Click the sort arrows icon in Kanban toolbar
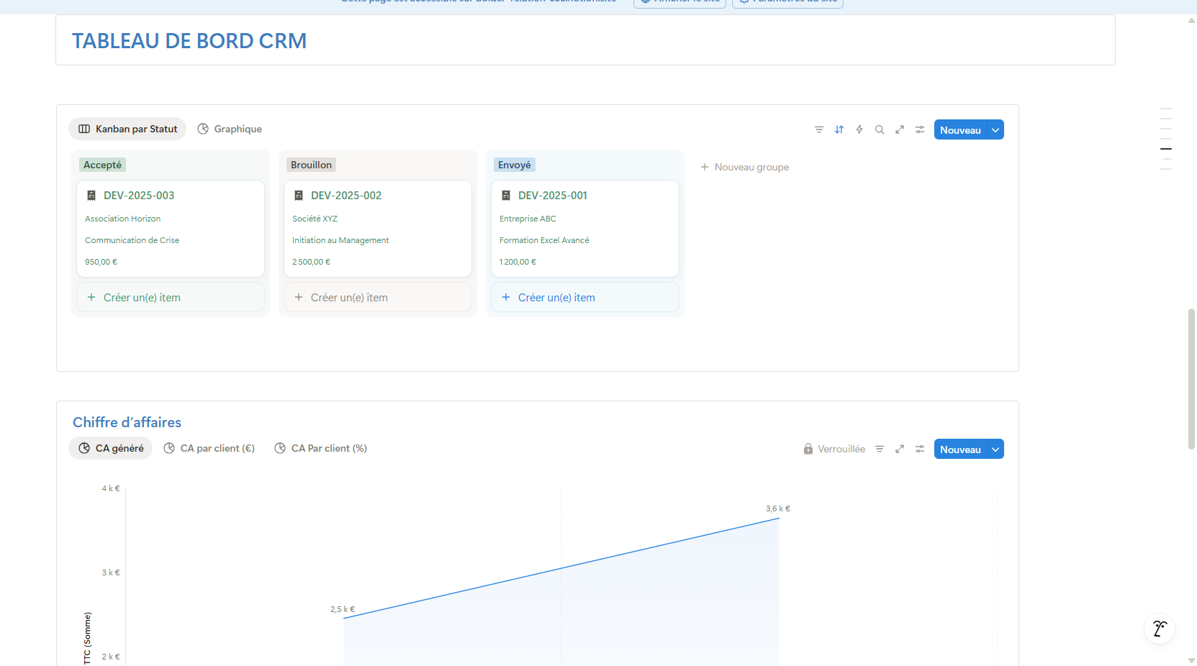The width and height of the screenshot is (1197, 666). [x=839, y=129]
